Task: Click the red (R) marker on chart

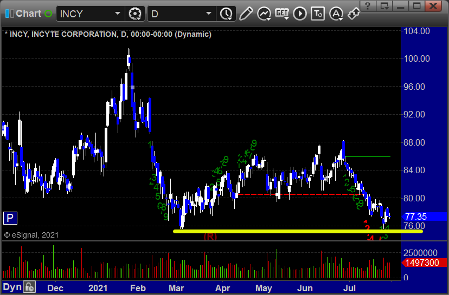Action: click(x=210, y=237)
